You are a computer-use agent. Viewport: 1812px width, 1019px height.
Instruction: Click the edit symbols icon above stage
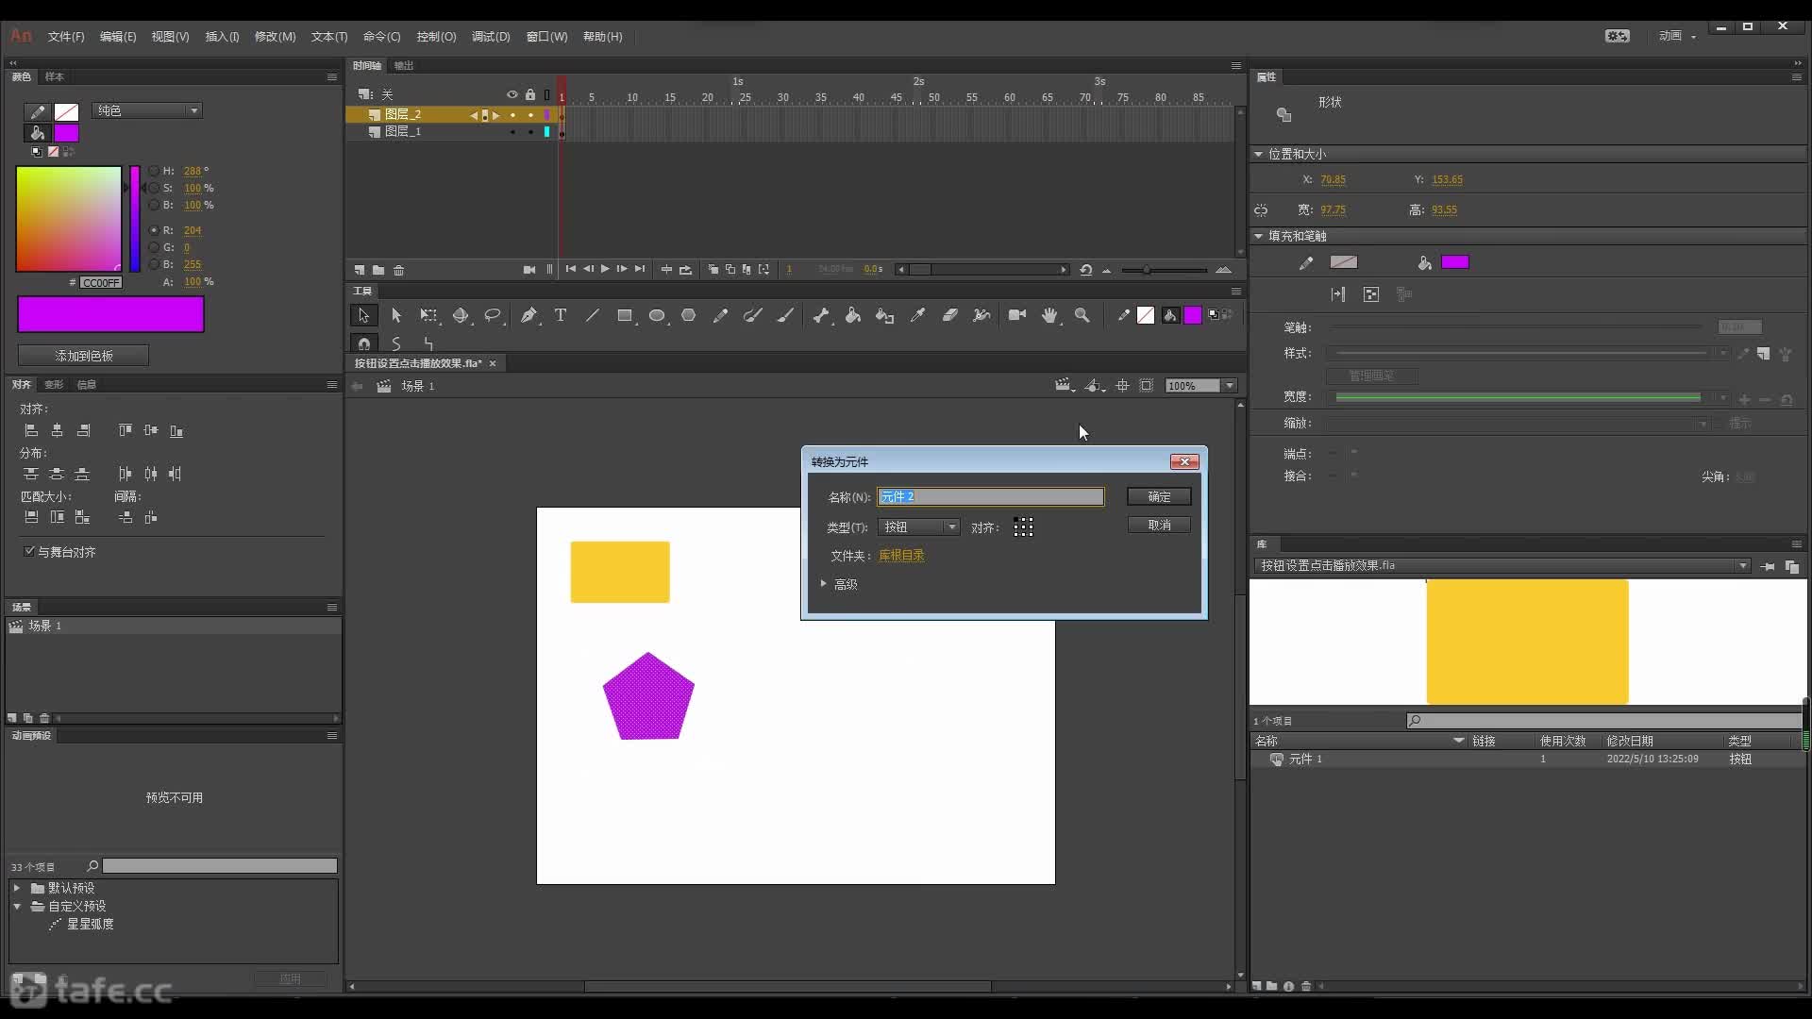(1094, 386)
